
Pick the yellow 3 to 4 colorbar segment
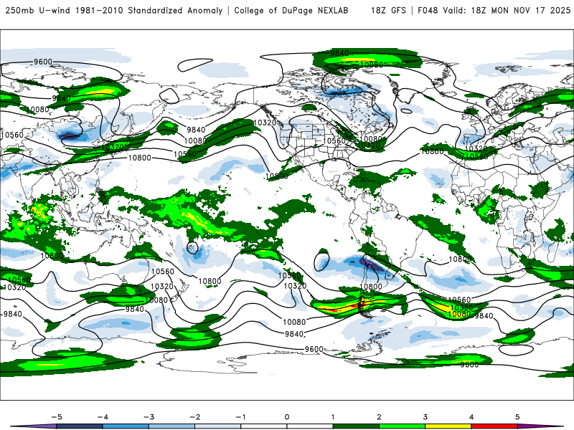(x=448, y=426)
